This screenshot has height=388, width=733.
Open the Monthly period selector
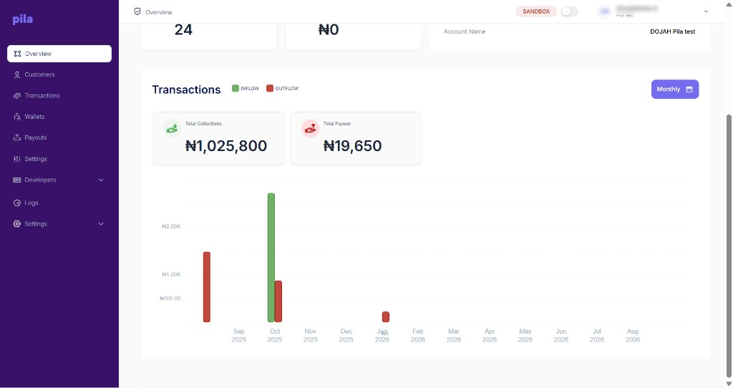(675, 89)
